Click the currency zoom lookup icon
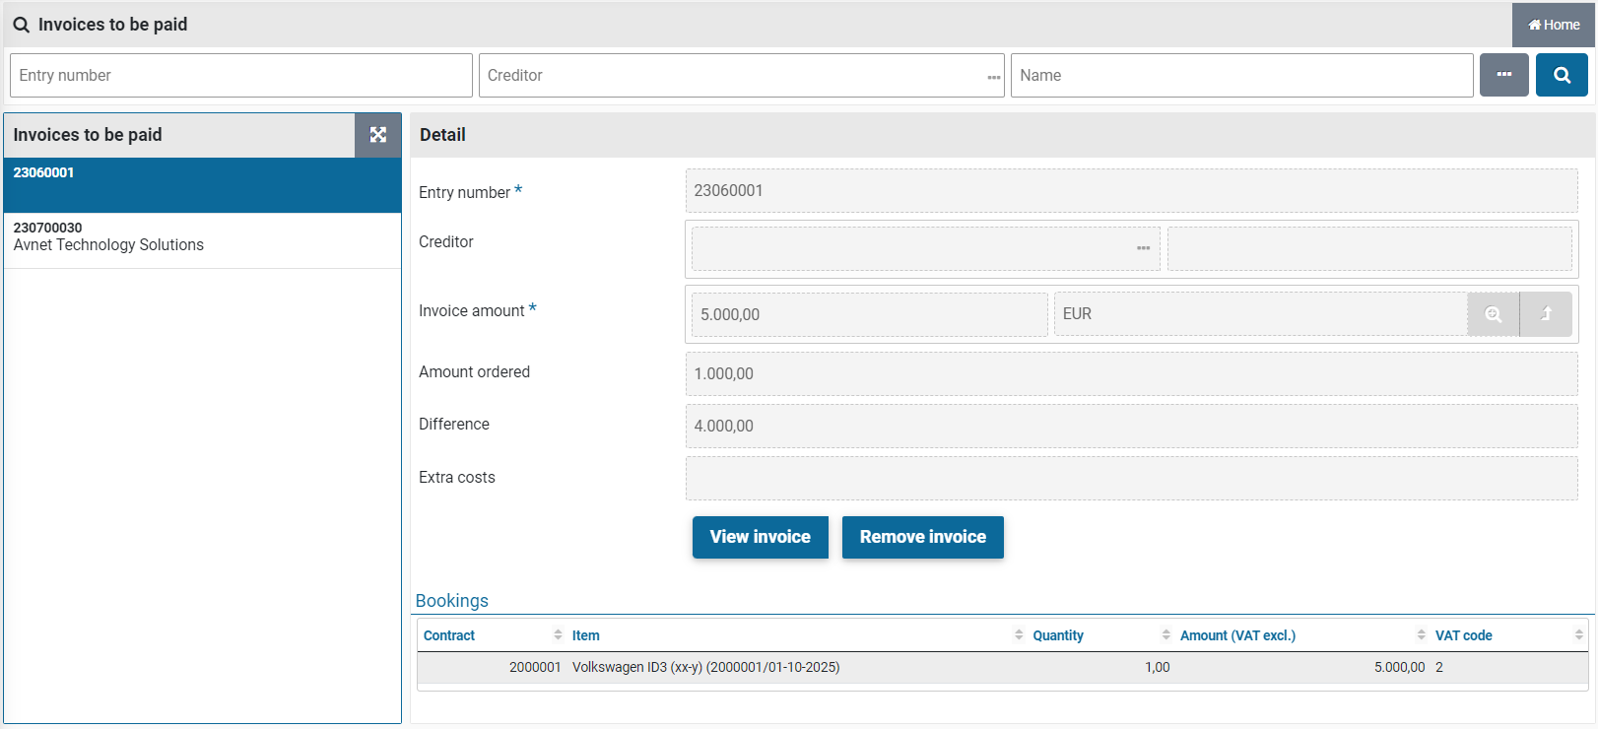Image resolution: width=1598 pixels, height=729 pixels. click(1493, 314)
